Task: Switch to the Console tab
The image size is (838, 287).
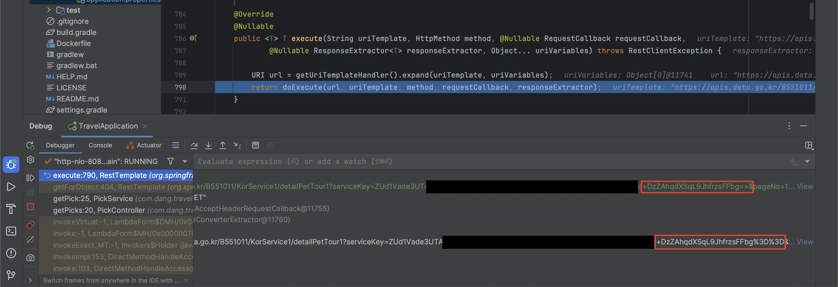Action: [x=100, y=145]
